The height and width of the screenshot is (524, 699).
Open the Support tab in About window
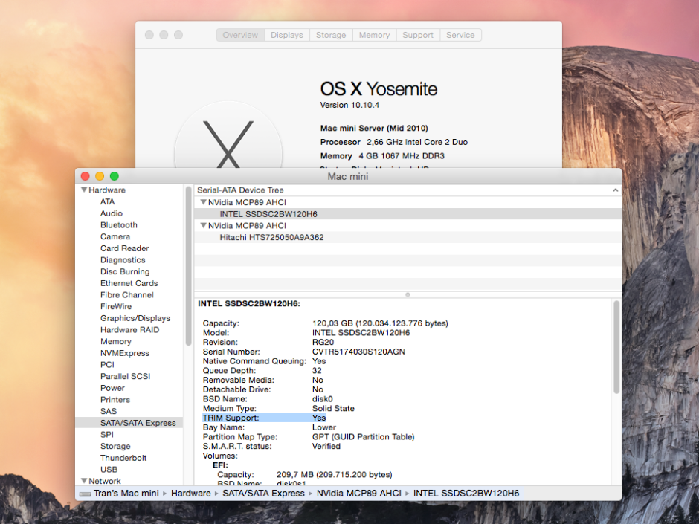click(x=418, y=35)
